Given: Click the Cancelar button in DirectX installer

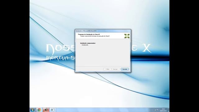Looking at the screenshot, I should [125, 69].
